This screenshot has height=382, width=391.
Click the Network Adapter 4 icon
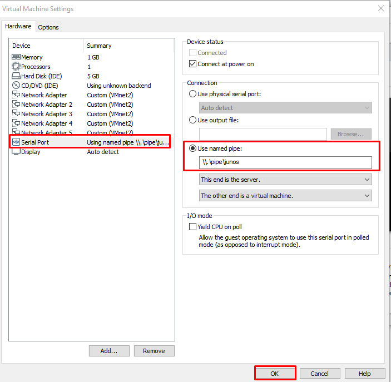(x=16, y=123)
